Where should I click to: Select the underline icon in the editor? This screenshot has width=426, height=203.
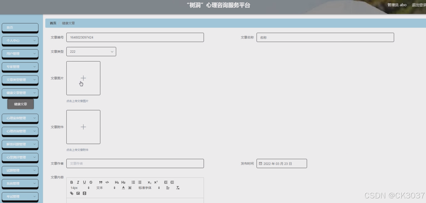[x=84, y=182]
